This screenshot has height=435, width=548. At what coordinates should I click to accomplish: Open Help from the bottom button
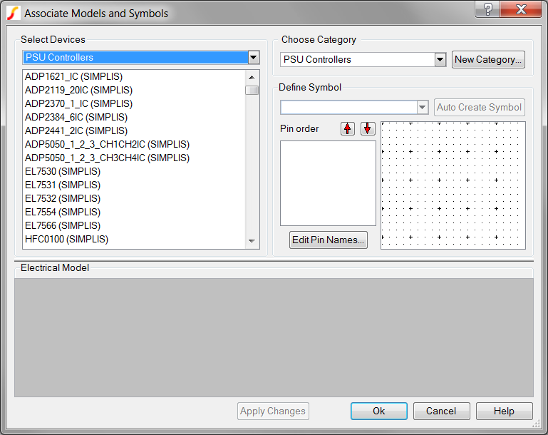(x=504, y=411)
